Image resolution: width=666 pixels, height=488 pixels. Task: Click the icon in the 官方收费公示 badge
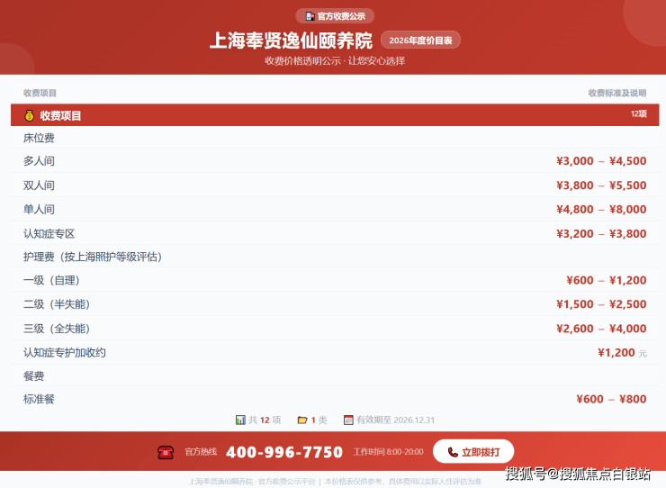tap(310, 16)
